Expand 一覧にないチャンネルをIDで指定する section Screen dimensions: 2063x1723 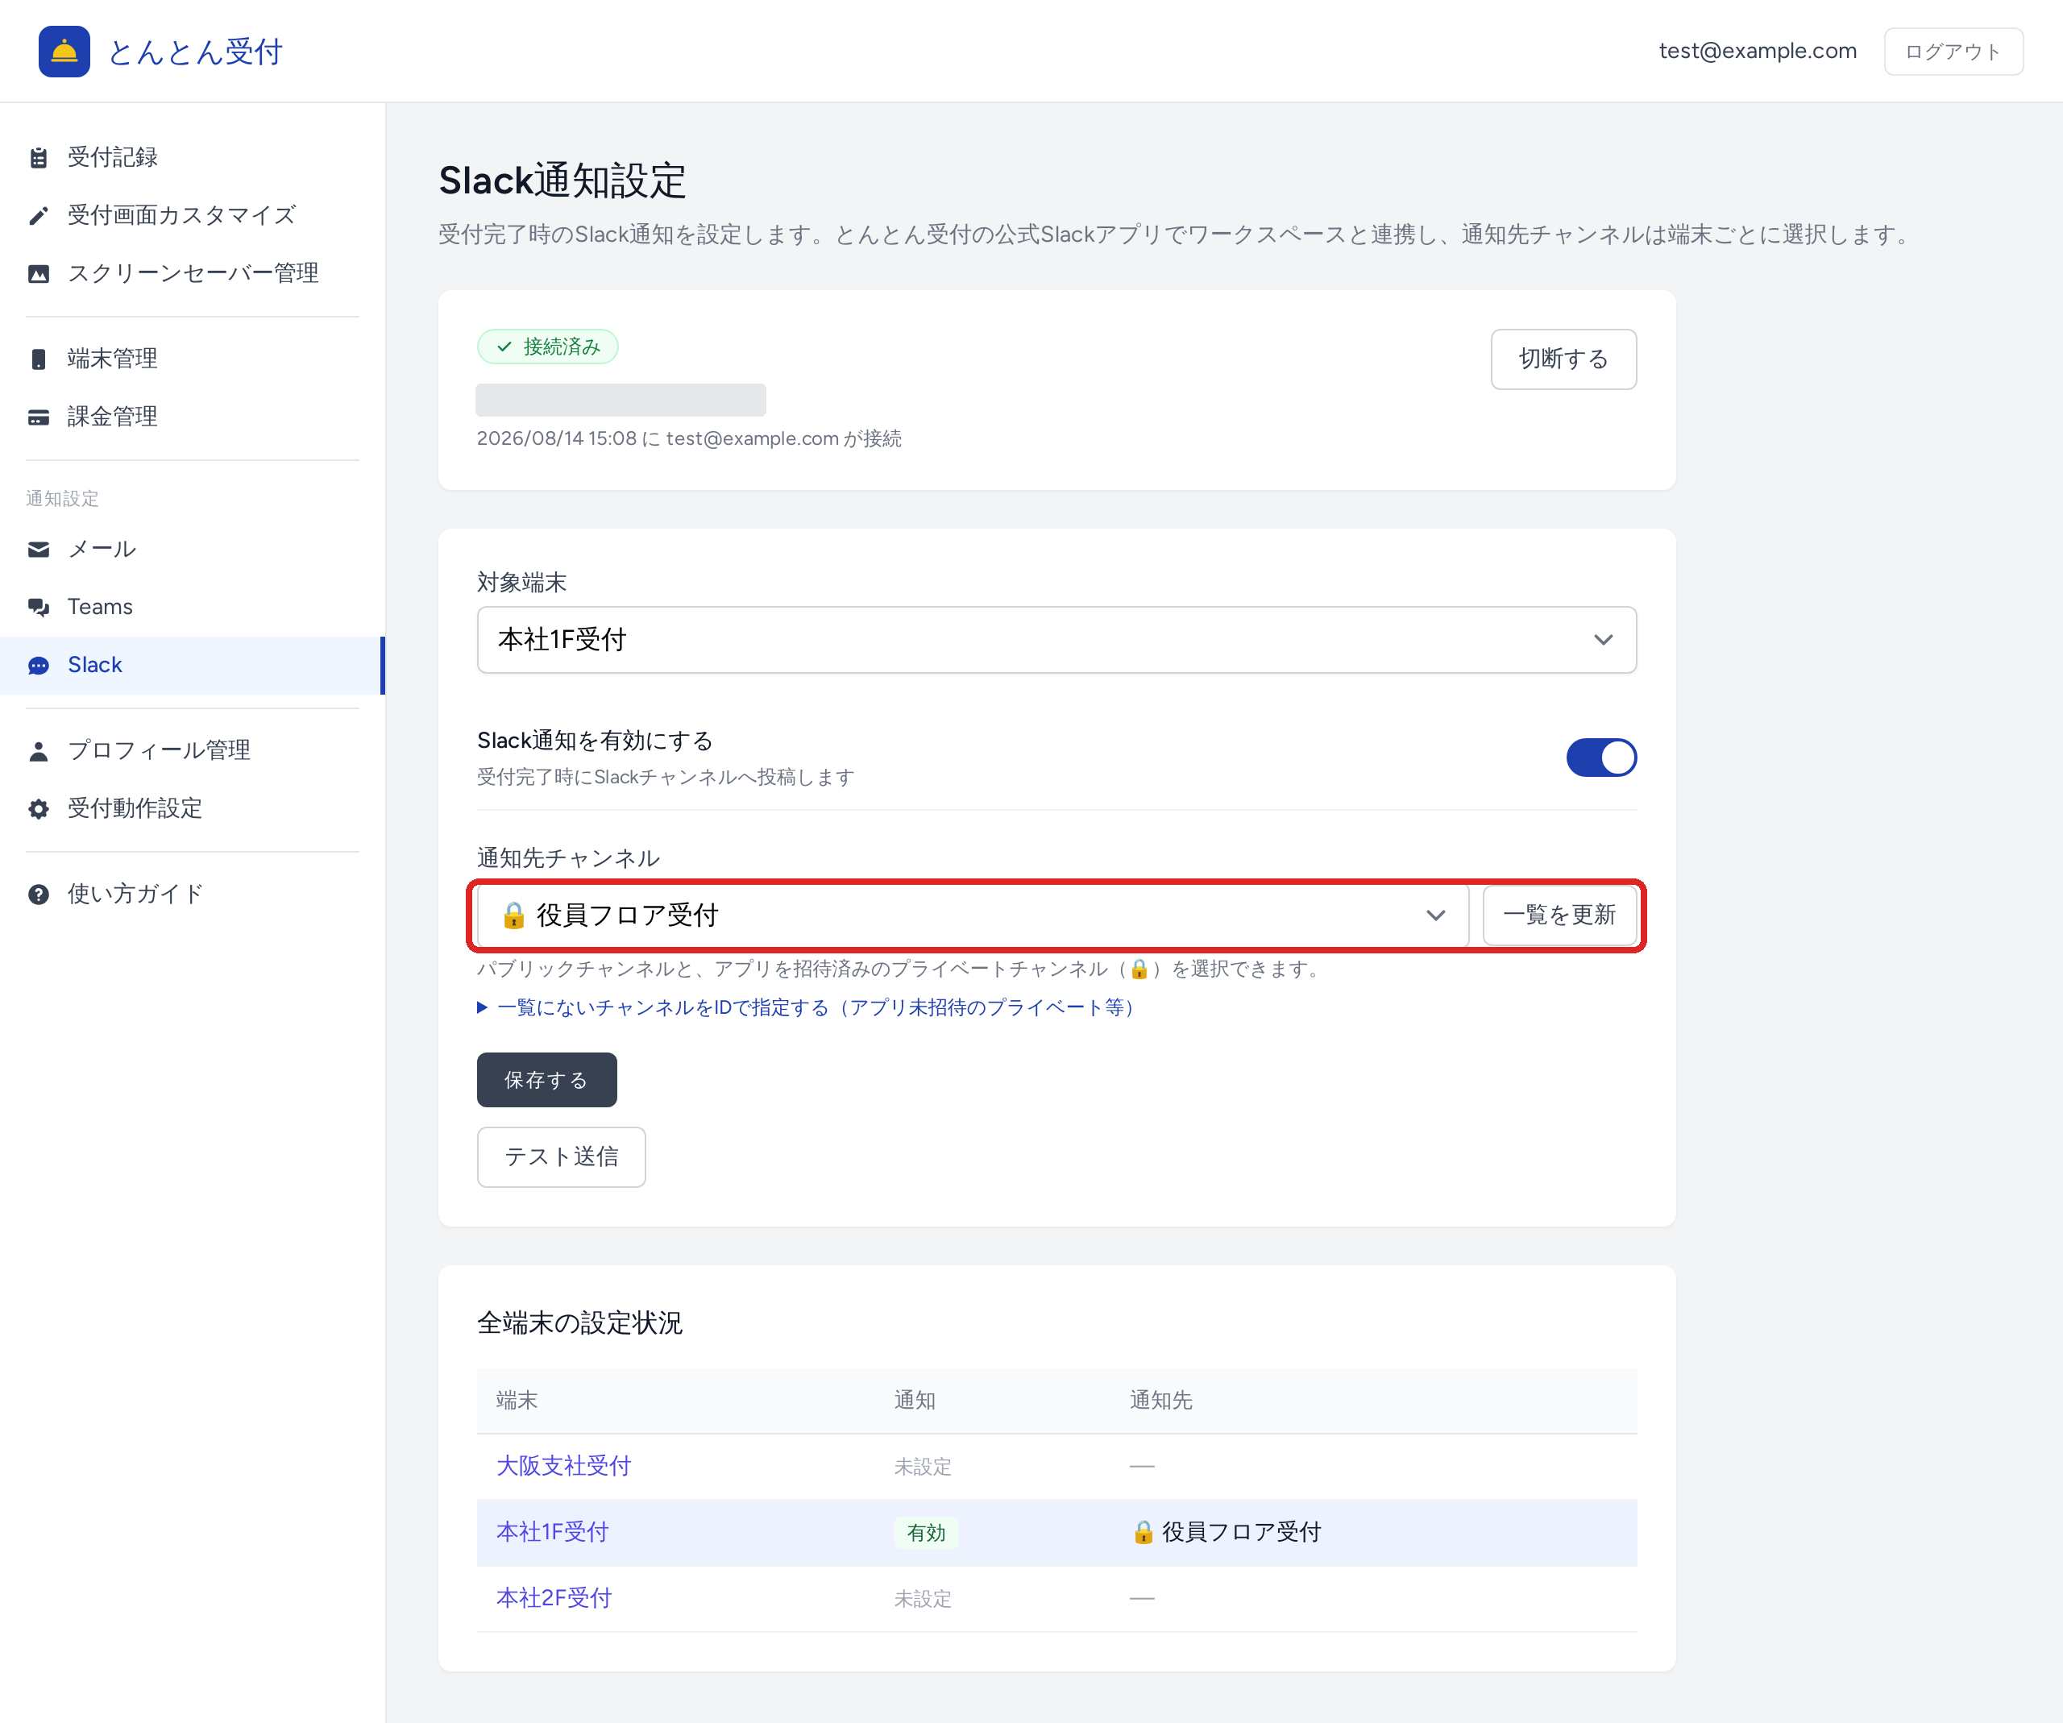(x=806, y=1007)
